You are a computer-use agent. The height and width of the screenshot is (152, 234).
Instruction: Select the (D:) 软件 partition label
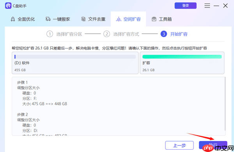click(22, 63)
